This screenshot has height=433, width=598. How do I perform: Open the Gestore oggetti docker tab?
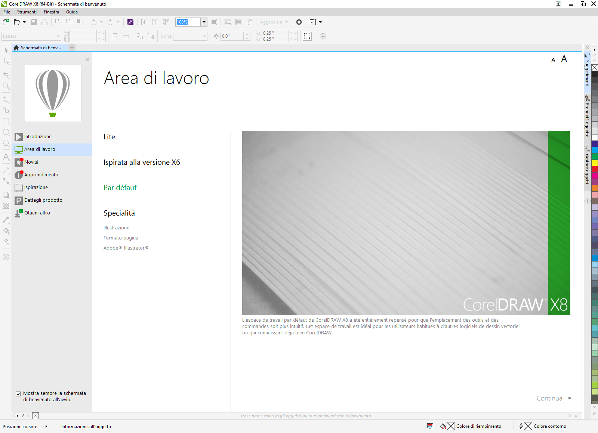coord(587,166)
